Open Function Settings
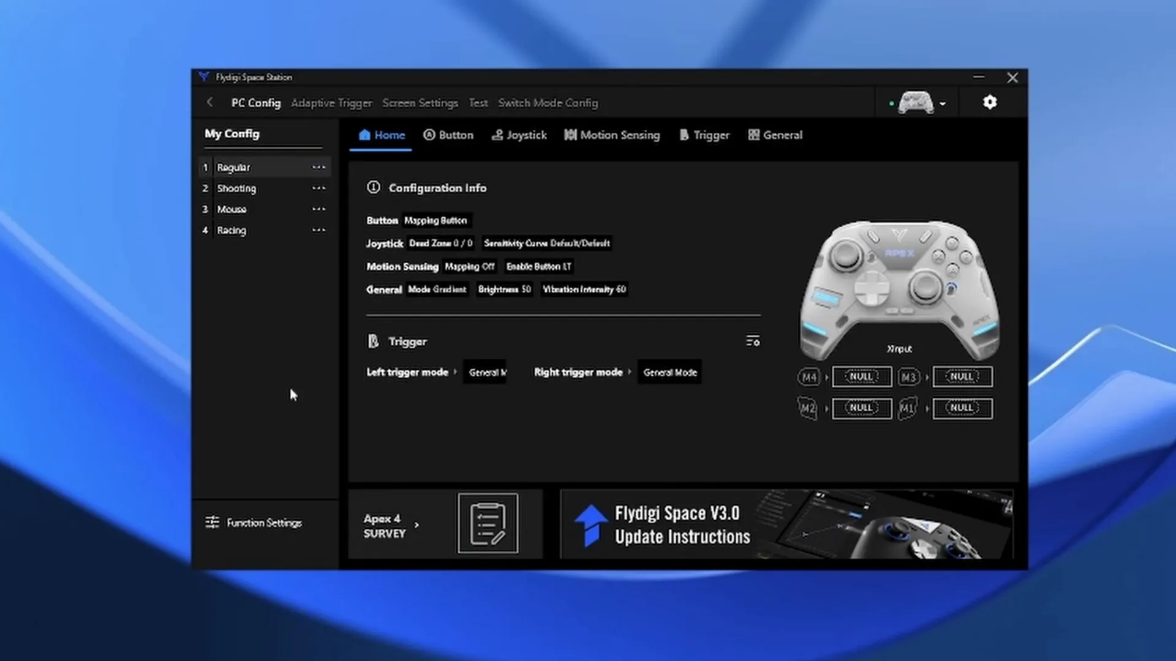This screenshot has height=661, width=1176. coord(254,523)
